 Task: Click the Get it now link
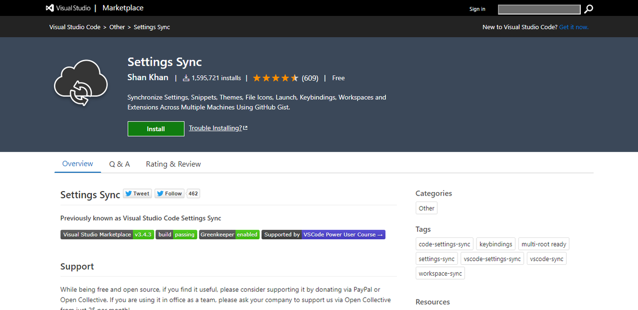(x=574, y=27)
